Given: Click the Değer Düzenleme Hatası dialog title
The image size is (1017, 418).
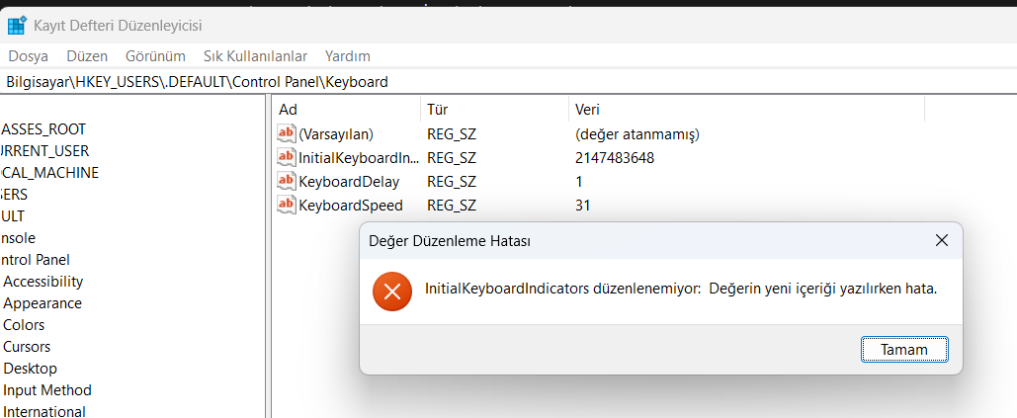Looking at the screenshot, I should coord(450,241).
